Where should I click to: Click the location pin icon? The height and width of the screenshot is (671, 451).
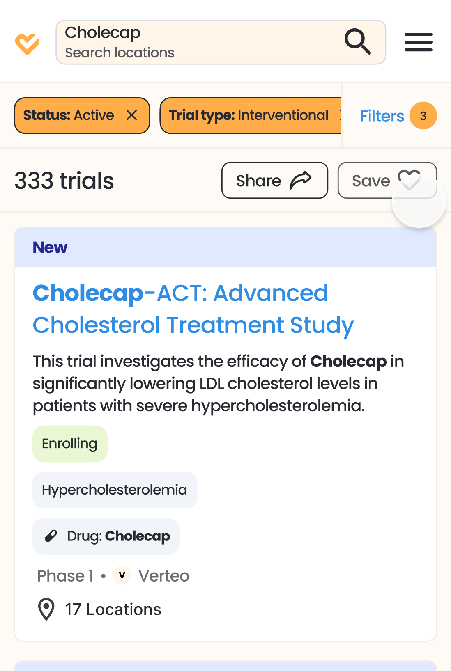click(46, 609)
